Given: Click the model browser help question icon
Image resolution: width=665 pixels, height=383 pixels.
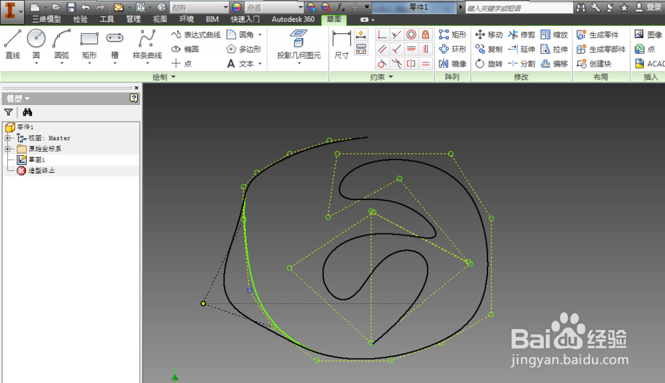Looking at the screenshot, I should (x=134, y=98).
